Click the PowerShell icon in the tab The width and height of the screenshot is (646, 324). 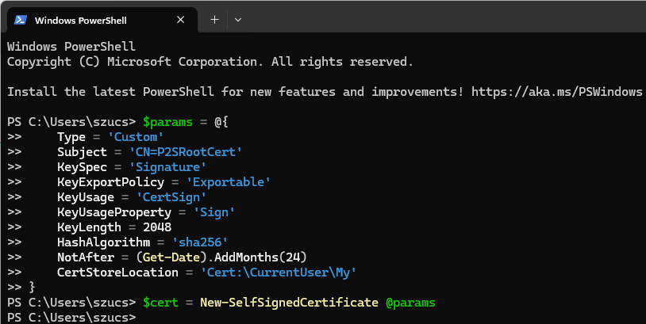21,20
